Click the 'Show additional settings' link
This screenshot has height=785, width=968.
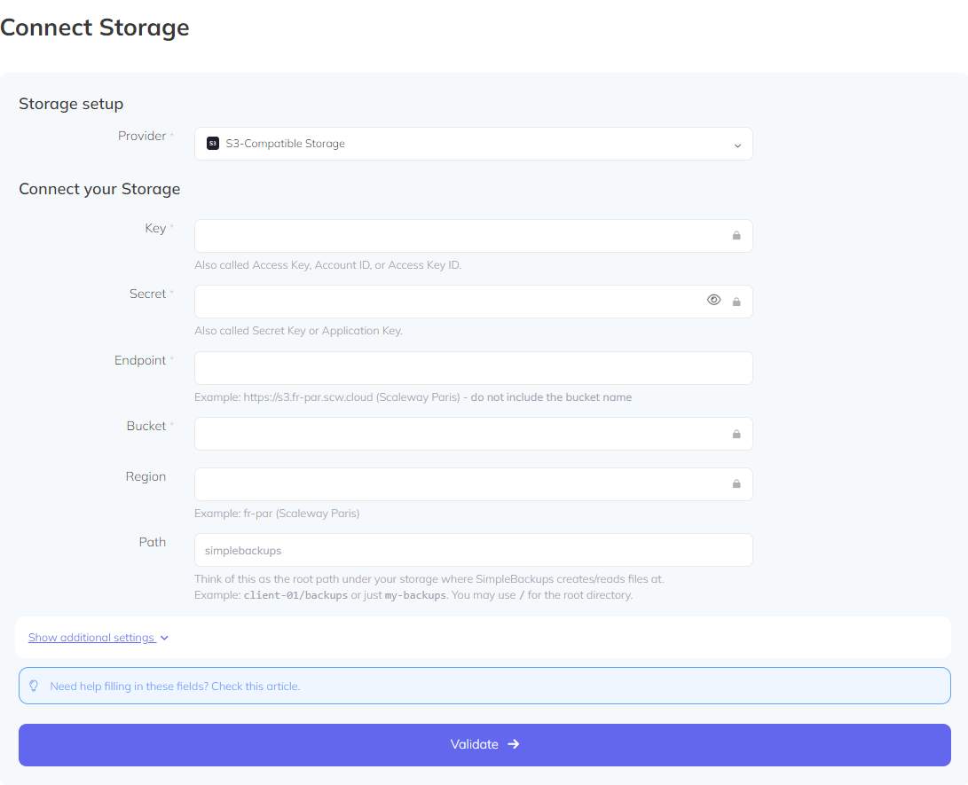[91, 638]
